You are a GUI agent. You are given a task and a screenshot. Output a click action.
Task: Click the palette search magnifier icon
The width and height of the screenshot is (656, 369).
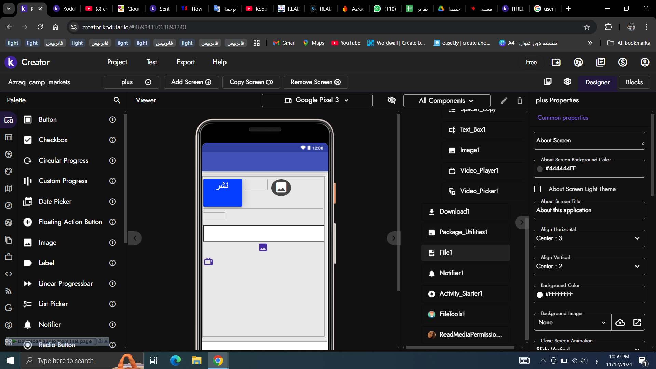tap(117, 100)
